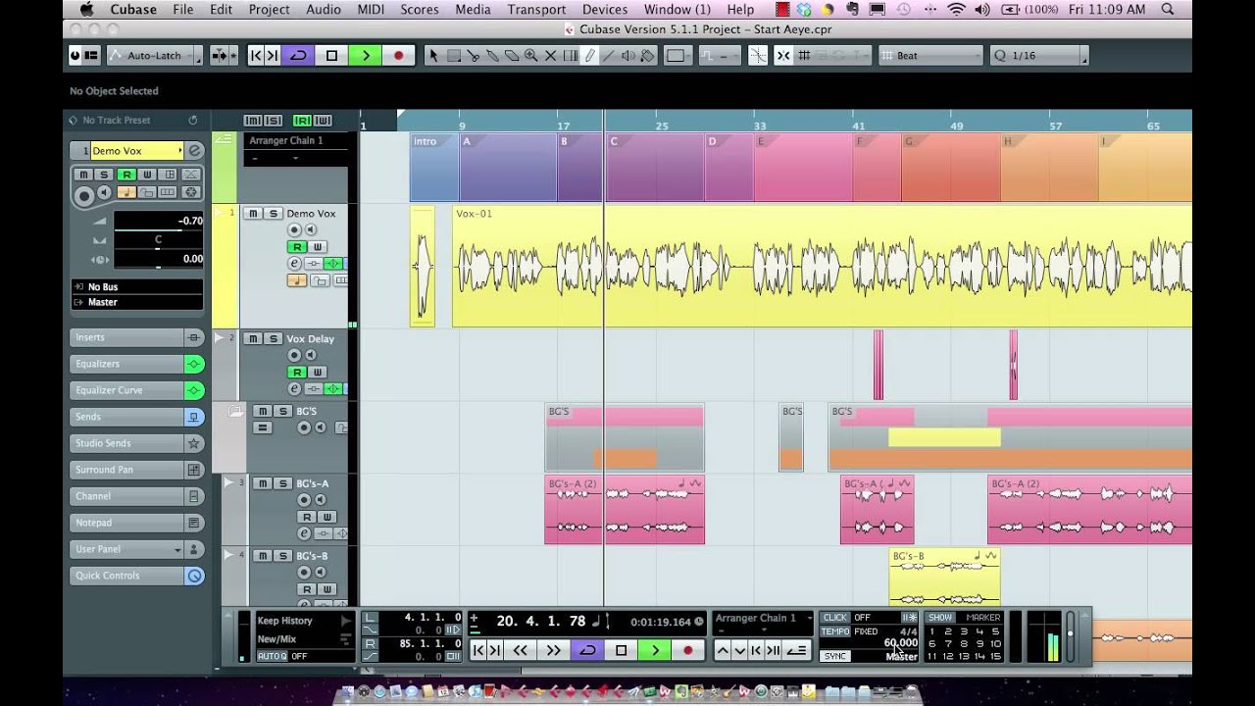
Task: Select the Line tool
Action: pyautogui.click(x=609, y=56)
